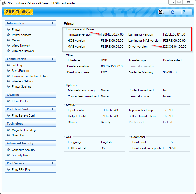
Task: Click the bullet icon beside Printer Sensors
Action: click(8, 35)
